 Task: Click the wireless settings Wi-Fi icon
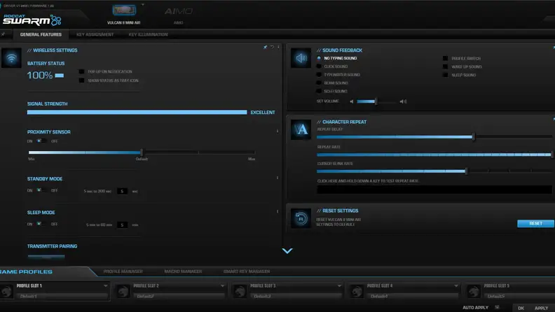point(11,58)
